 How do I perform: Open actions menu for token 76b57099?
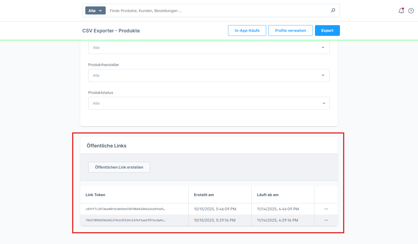pyautogui.click(x=326, y=220)
